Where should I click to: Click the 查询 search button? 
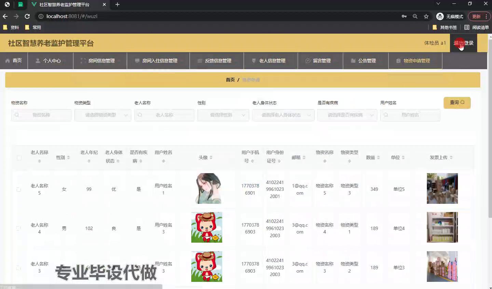(457, 103)
